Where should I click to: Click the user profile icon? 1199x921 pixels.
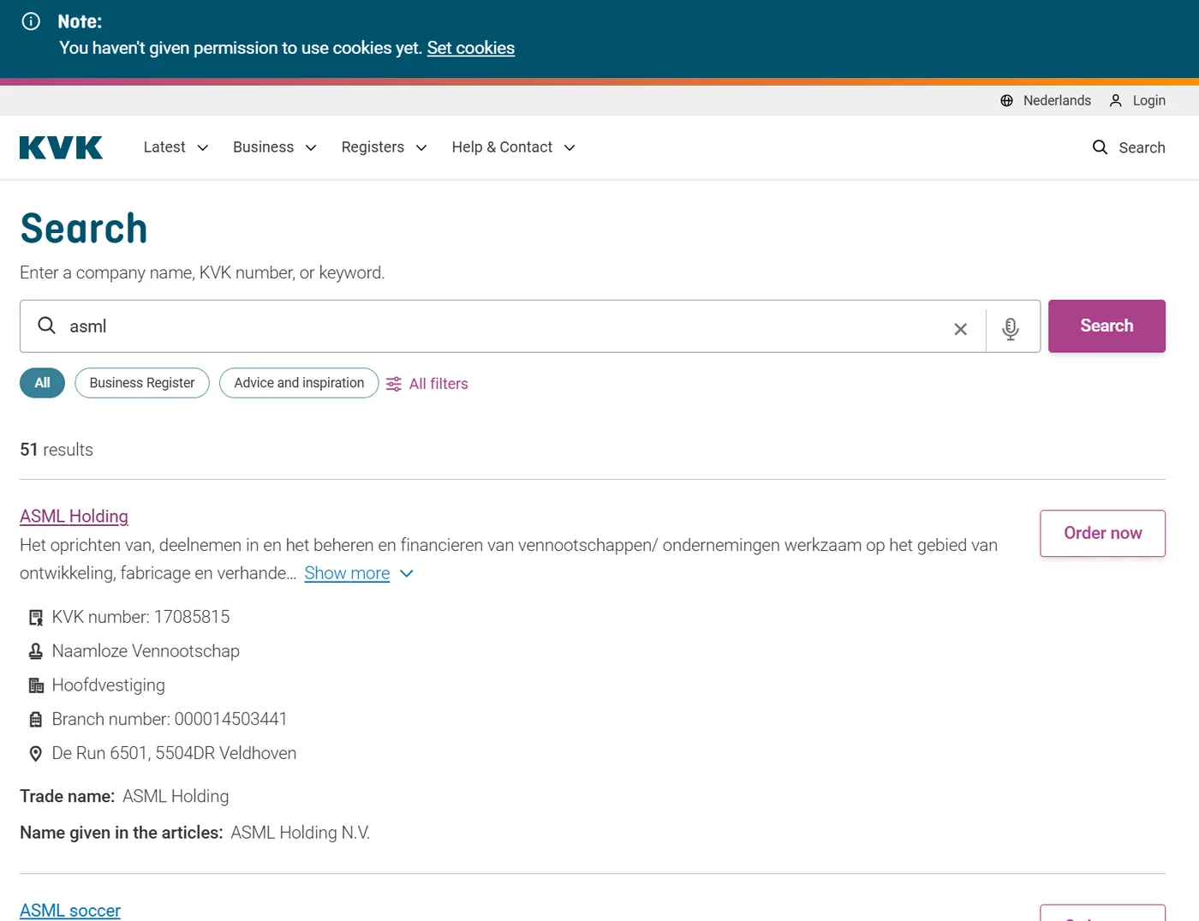coord(1115,100)
